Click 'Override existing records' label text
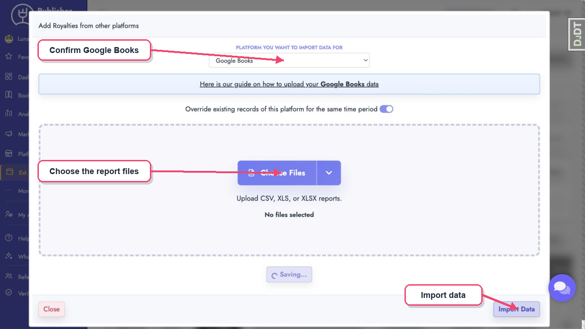 click(281, 109)
